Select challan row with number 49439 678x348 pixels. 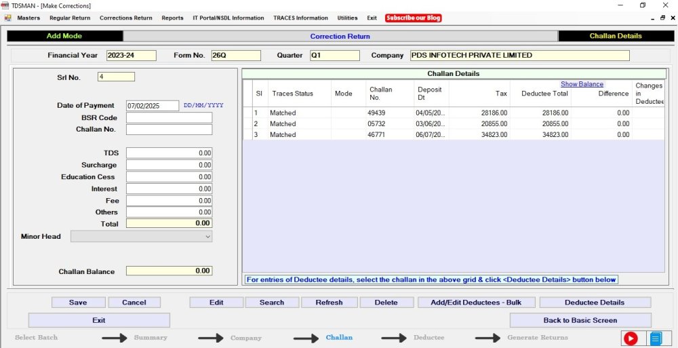(x=453, y=113)
